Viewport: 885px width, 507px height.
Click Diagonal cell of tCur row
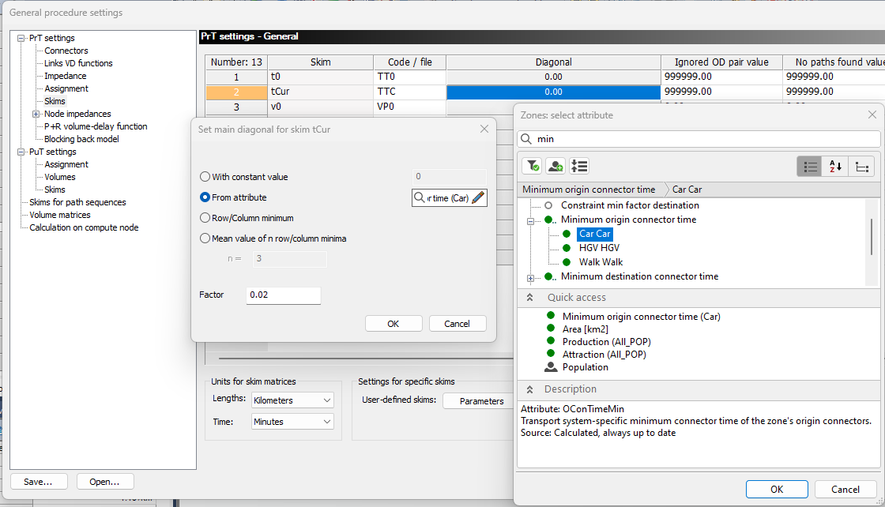coord(553,92)
